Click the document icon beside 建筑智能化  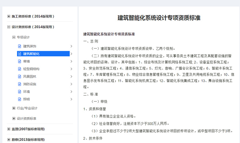tap(20, 54)
